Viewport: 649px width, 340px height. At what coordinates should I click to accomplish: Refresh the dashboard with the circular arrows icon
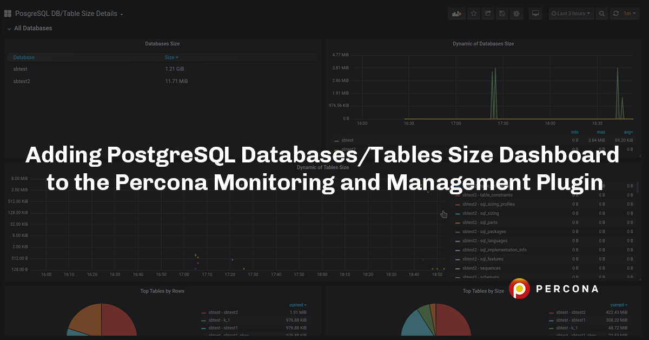point(615,14)
